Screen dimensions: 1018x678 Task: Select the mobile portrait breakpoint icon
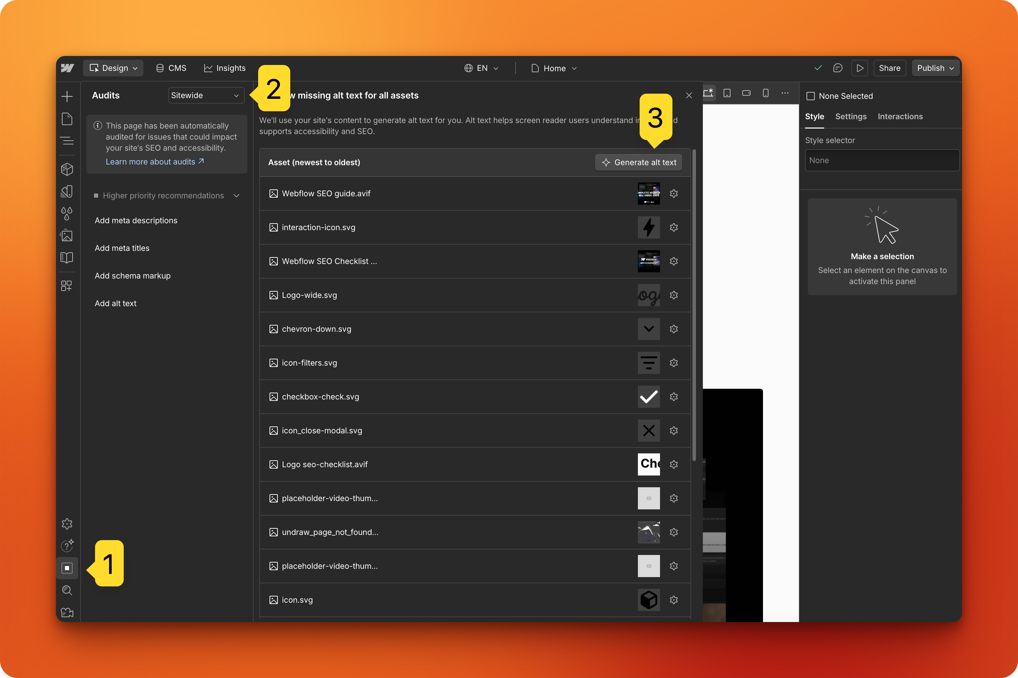click(765, 93)
